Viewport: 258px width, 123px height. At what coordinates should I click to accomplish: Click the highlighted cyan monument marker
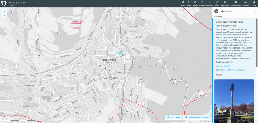tap(121, 53)
